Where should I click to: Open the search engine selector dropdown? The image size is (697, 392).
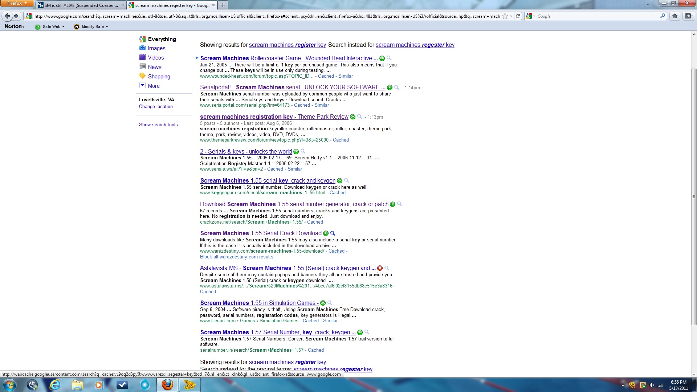pyautogui.click(x=530, y=16)
